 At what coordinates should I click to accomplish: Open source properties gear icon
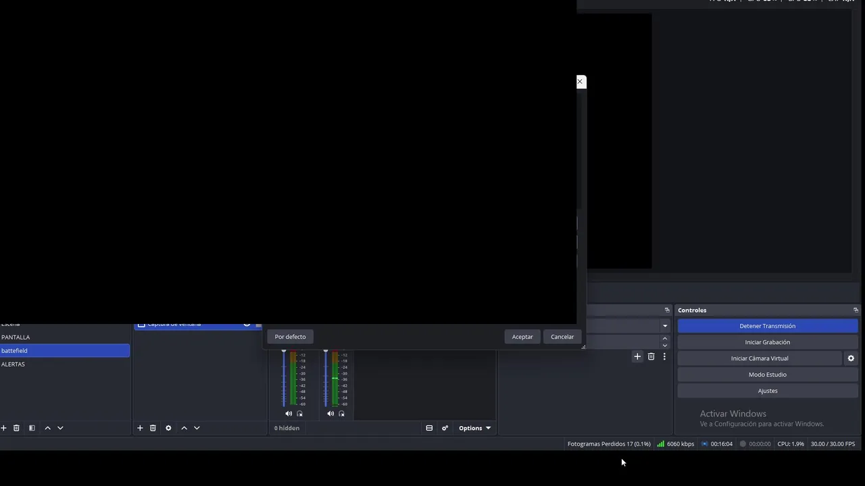(x=168, y=428)
